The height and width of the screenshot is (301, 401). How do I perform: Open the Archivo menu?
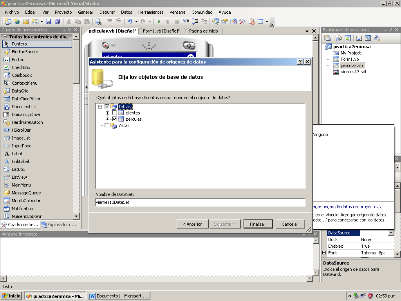pyautogui.click(x=12, y=12)
